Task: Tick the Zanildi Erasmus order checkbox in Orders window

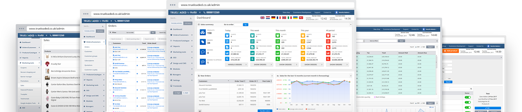Action: click(110, 65)
